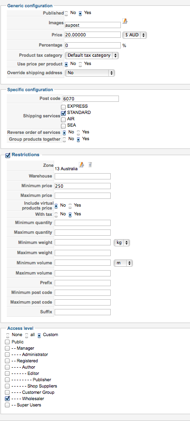
Task: Click into the Post code field
Action: (x=91, y=98)
